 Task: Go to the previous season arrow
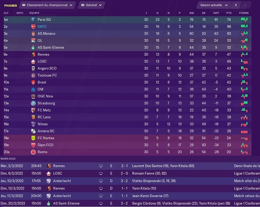236,5
